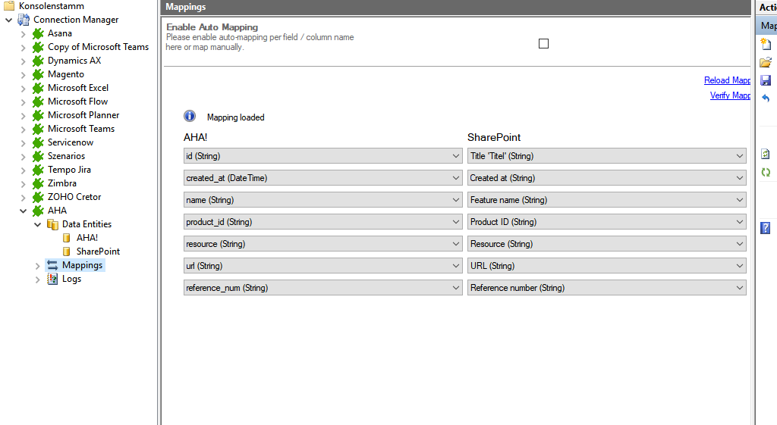Expand the Servicenow connection node

click(24, 142)
